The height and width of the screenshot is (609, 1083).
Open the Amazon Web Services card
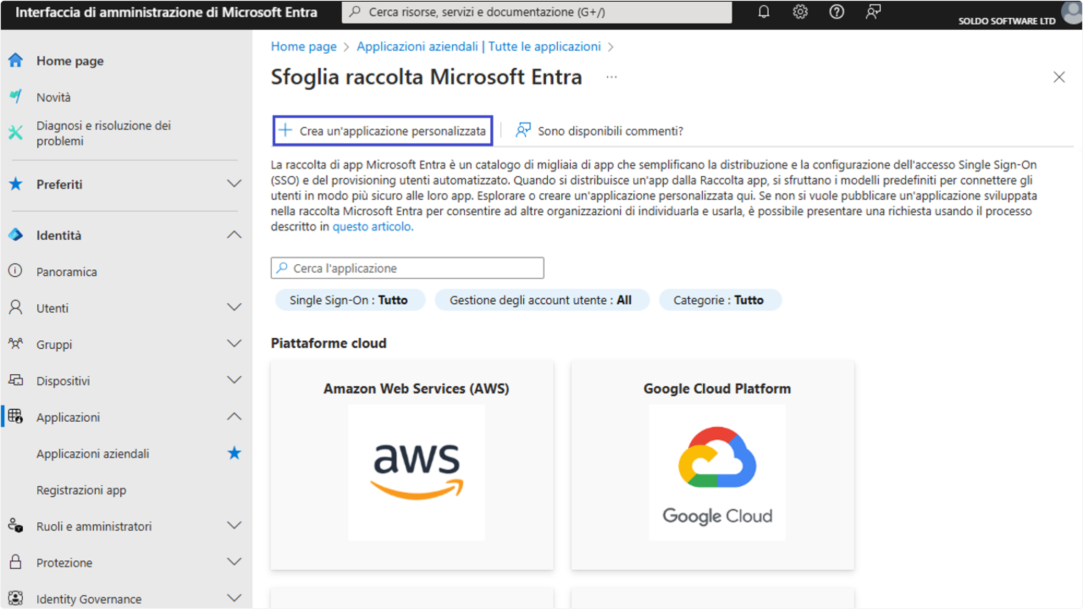coord(412,465)
